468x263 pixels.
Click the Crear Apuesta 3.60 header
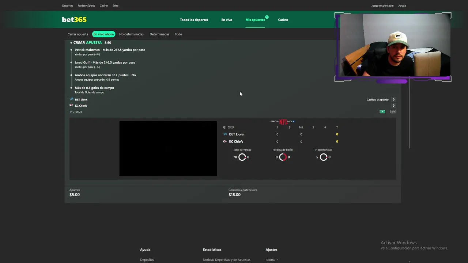tap(91, 43)
